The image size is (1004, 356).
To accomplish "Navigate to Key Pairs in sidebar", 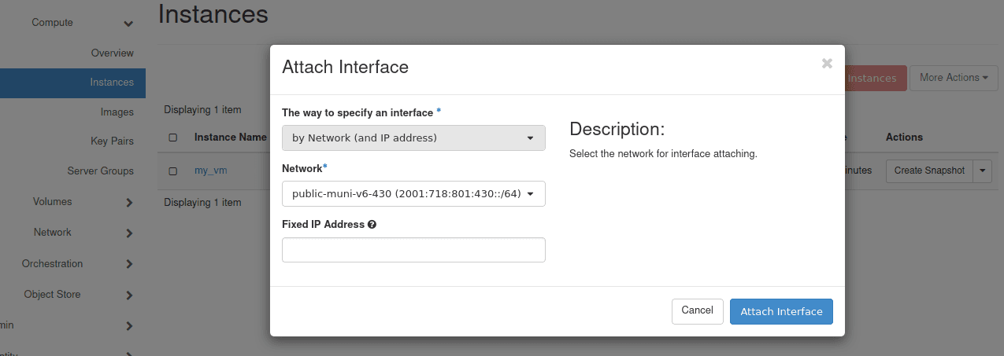I will coord(112,141).
